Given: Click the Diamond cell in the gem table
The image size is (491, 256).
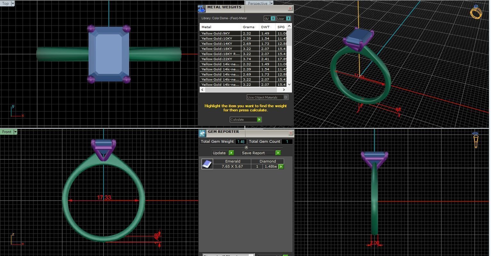Looking at the screenshot, I should 268,161.
